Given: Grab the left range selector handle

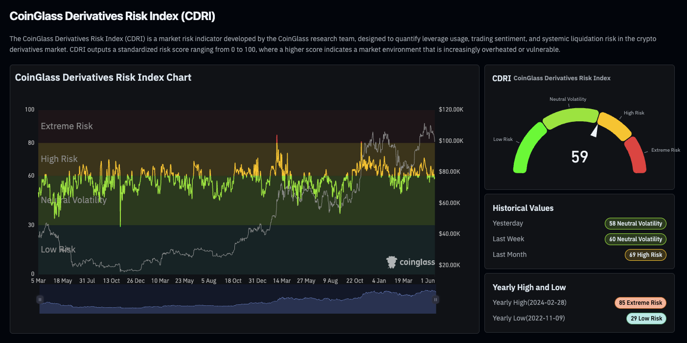Looking at the screenshot, I should point(40,299).
